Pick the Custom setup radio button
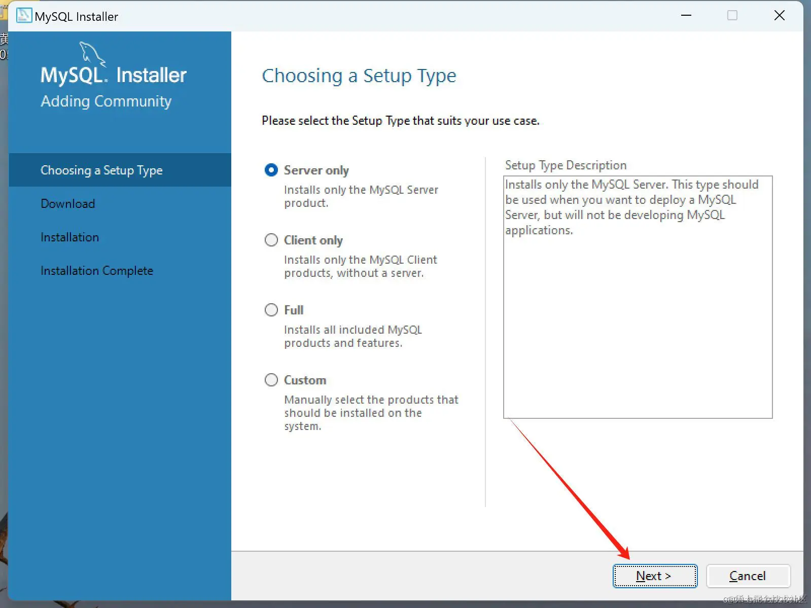The image size is (811, 608). (271, 380)
